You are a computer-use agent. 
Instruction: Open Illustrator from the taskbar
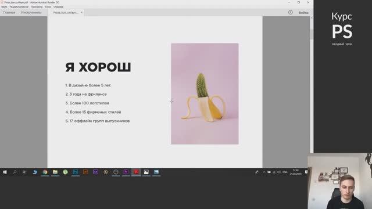[x=85, y=172]
